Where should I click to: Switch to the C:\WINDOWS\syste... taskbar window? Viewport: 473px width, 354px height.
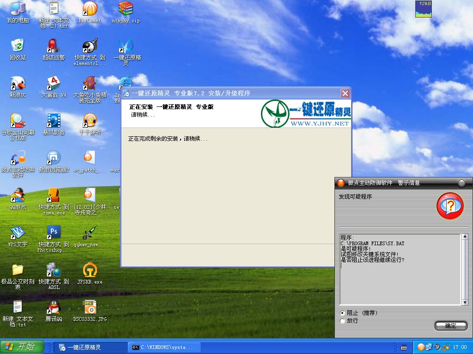click(x=164, y=347)
